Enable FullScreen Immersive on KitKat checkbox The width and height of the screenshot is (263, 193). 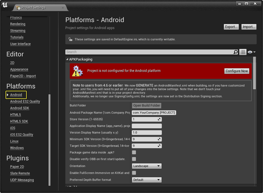click(134, 173)
